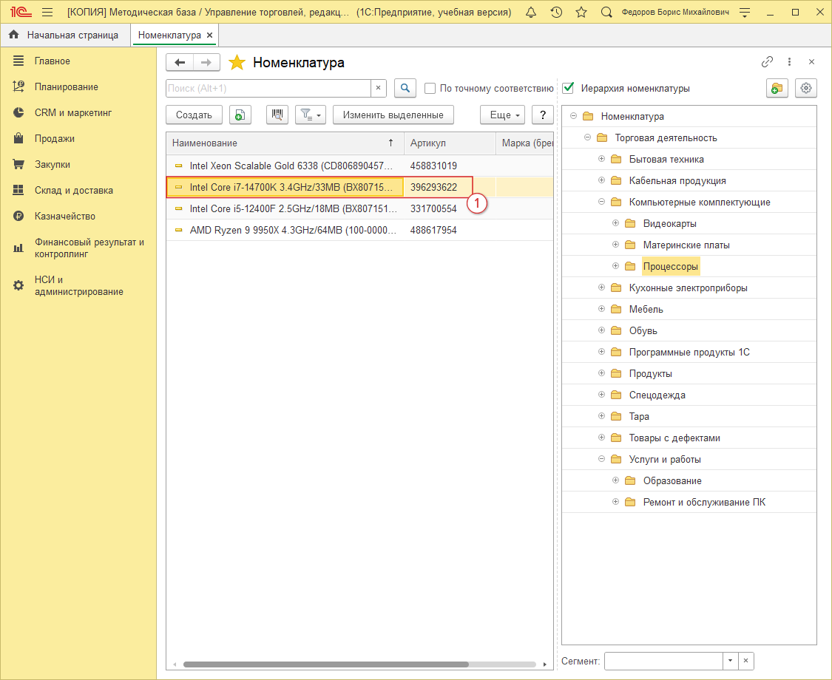Enable По точному соответствию checkbox
This screenshot has width=832, height=680.
[430, 89]
